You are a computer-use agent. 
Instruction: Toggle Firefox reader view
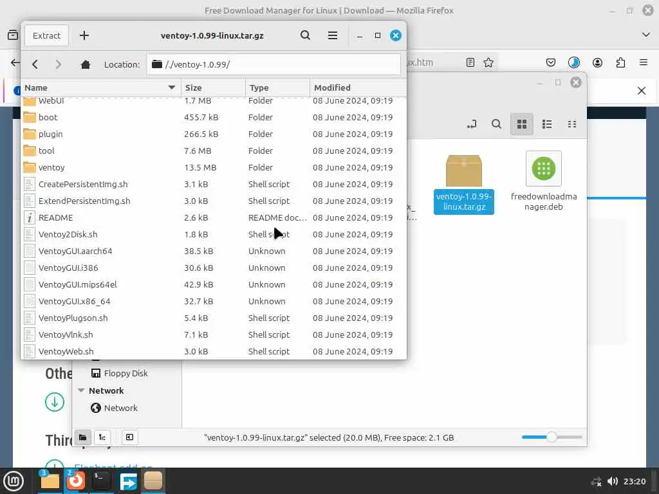point(470,62)
